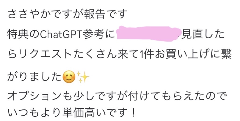Click the kanji 繋 at line end

click(226, 55)
